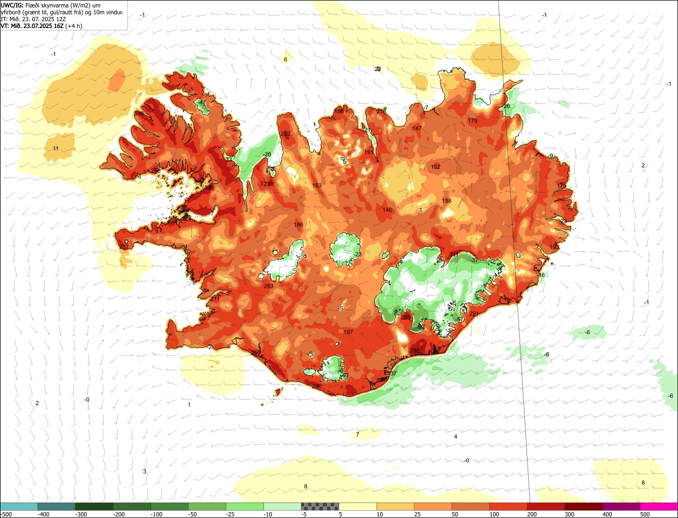The height and width of the screenshot is (518, 678).
Task: Click the legend label '500'
Action: tap(644, 514)
